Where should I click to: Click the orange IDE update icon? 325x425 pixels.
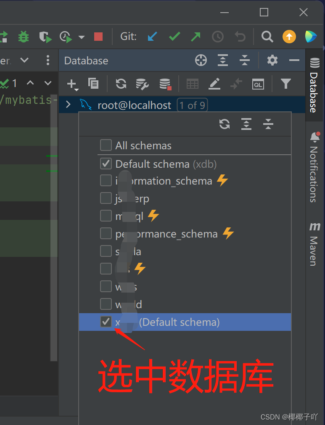289,37
